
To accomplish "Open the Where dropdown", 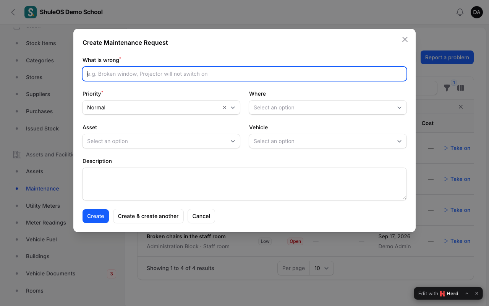I will coord(328,107).
